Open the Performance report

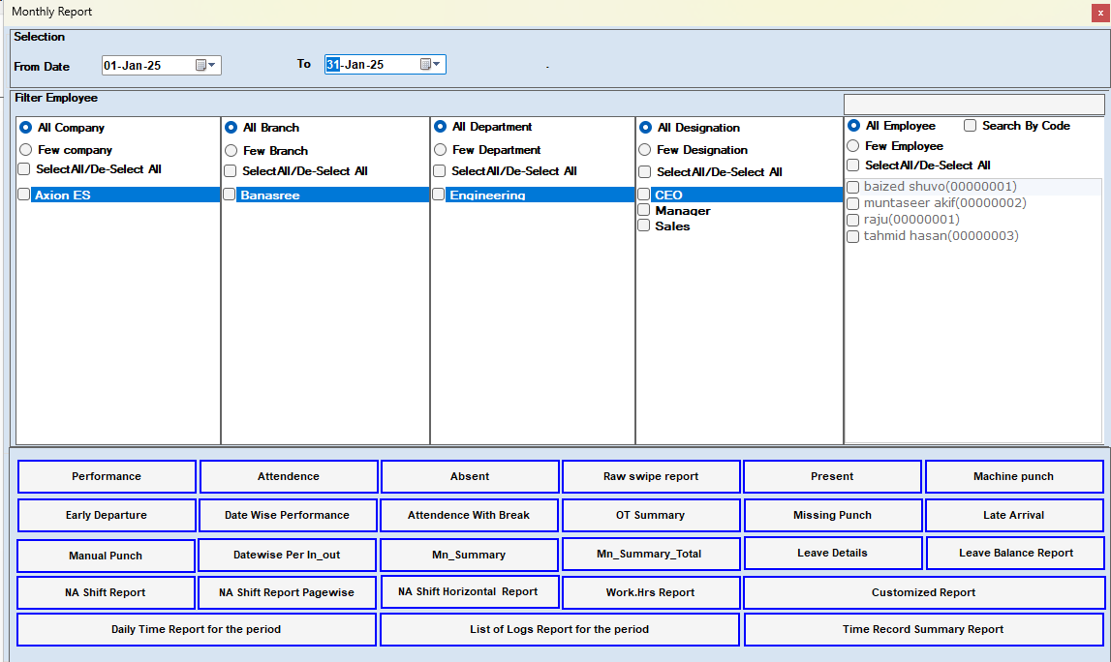pyautogui.click(x=107, y=476)
